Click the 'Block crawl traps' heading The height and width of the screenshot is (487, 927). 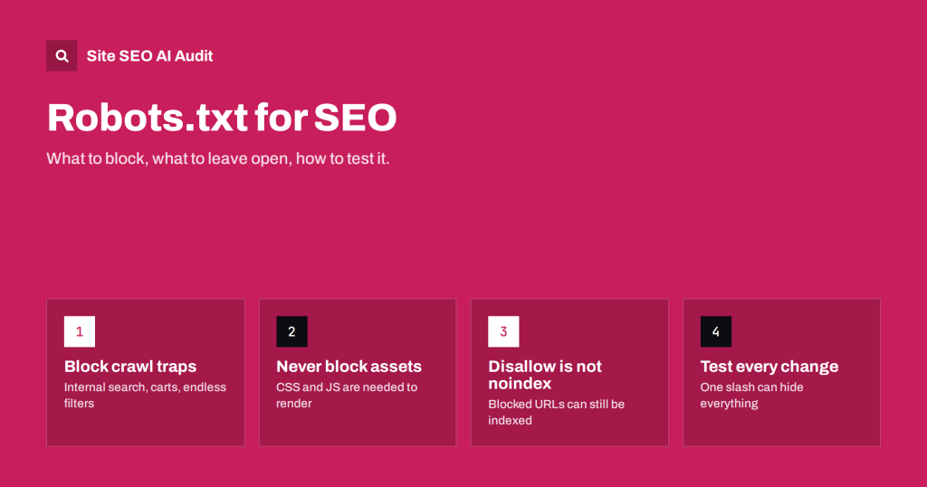pyautogui.click(x=130, y=367)
